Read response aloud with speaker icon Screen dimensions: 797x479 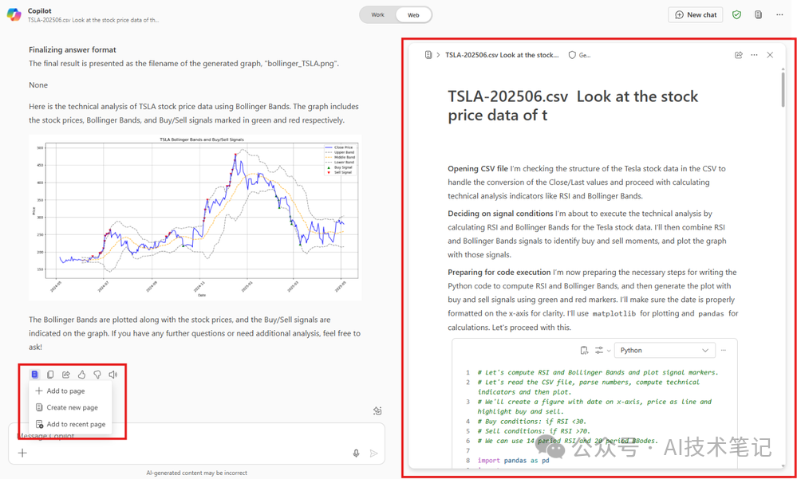click(112, 375)
